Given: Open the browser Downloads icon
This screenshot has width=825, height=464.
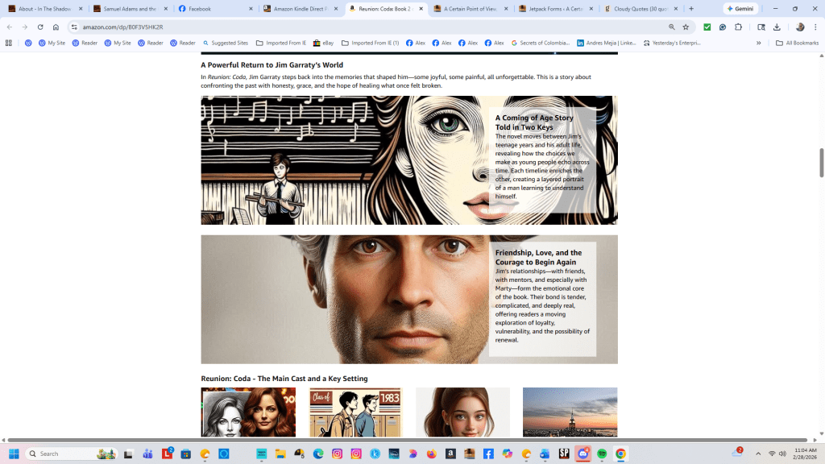Looking at the screenshot, I should [x=777, y=27].
